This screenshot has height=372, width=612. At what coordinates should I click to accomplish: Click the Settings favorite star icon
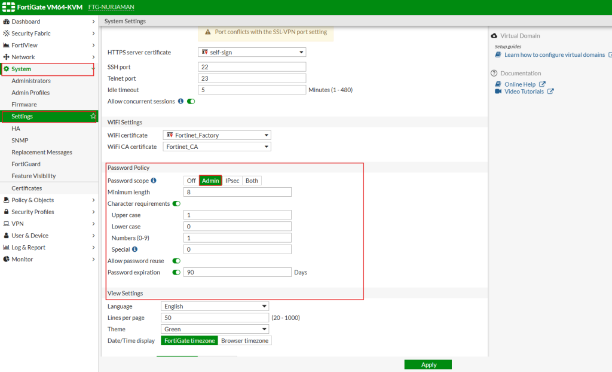tap(93, 117)
